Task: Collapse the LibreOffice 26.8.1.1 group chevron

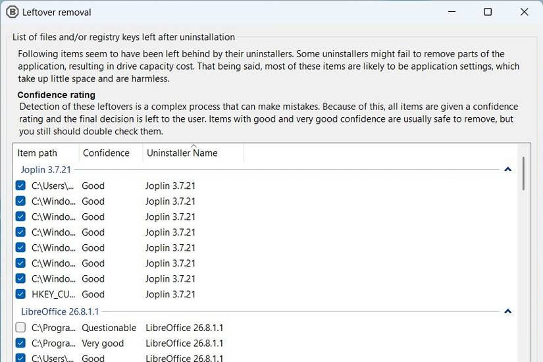Action: pos(507,311)
